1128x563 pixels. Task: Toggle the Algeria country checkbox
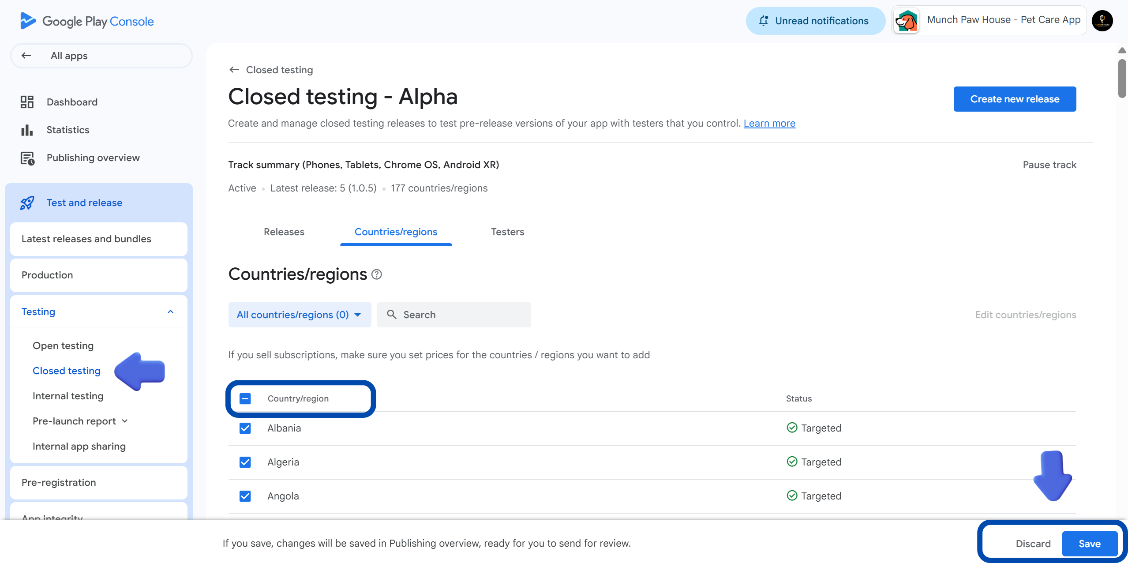[x=245, y=462]
